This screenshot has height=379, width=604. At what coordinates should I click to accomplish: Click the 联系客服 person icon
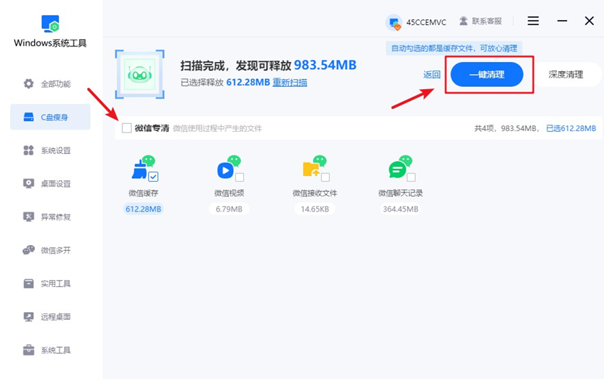[x=464, y=21]
